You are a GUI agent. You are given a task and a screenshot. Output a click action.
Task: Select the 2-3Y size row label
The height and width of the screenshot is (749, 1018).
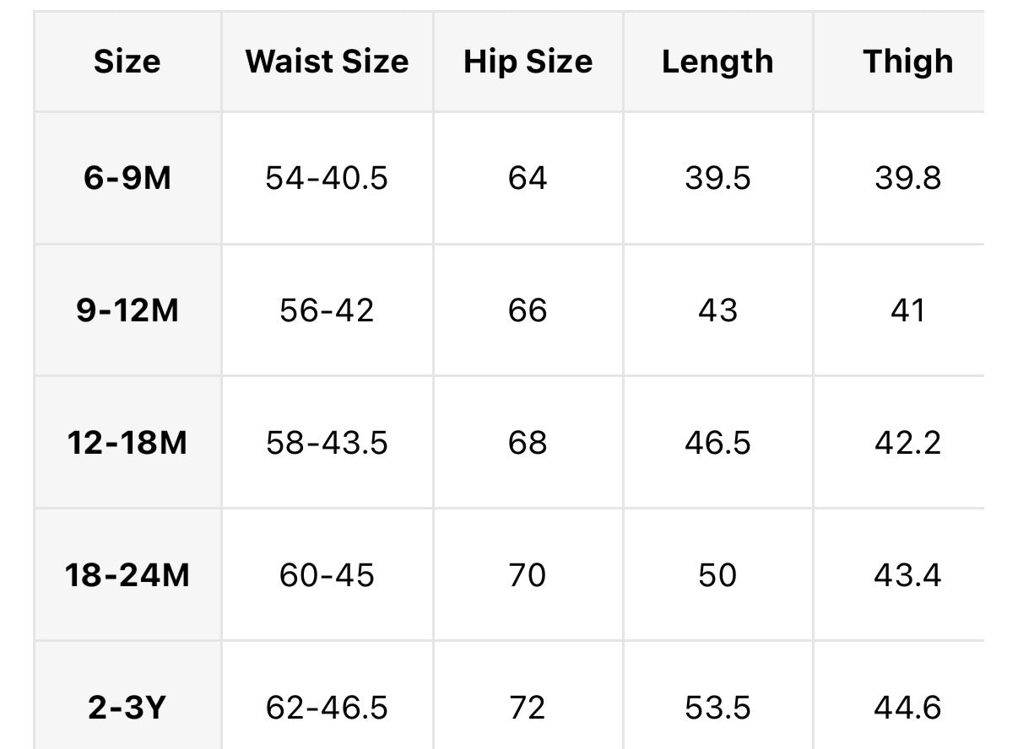click(x=127, y=707)
